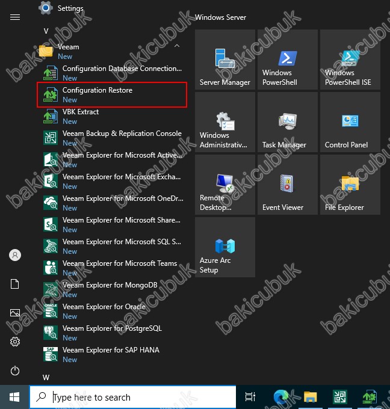The image size is (390, 409).
Task: Jump using the letter V header
Action: tap(46, 31)
